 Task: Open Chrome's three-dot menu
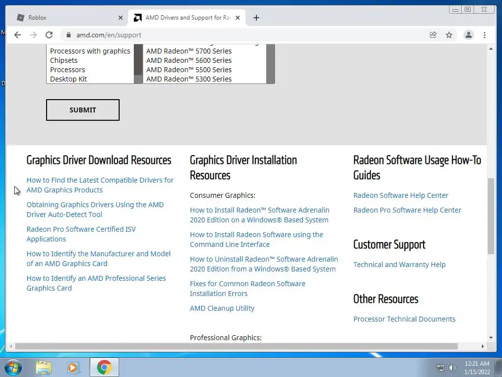484,35
